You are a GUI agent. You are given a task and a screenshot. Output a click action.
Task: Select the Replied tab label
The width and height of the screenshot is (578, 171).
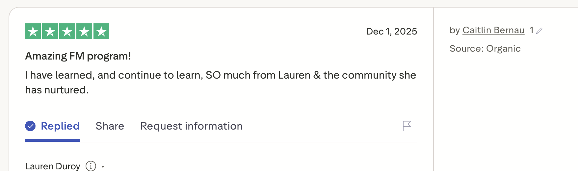click(60, 126)
